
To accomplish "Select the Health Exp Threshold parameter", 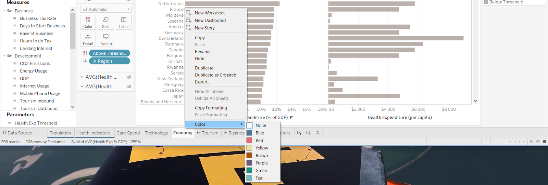I will click(36, 123).
